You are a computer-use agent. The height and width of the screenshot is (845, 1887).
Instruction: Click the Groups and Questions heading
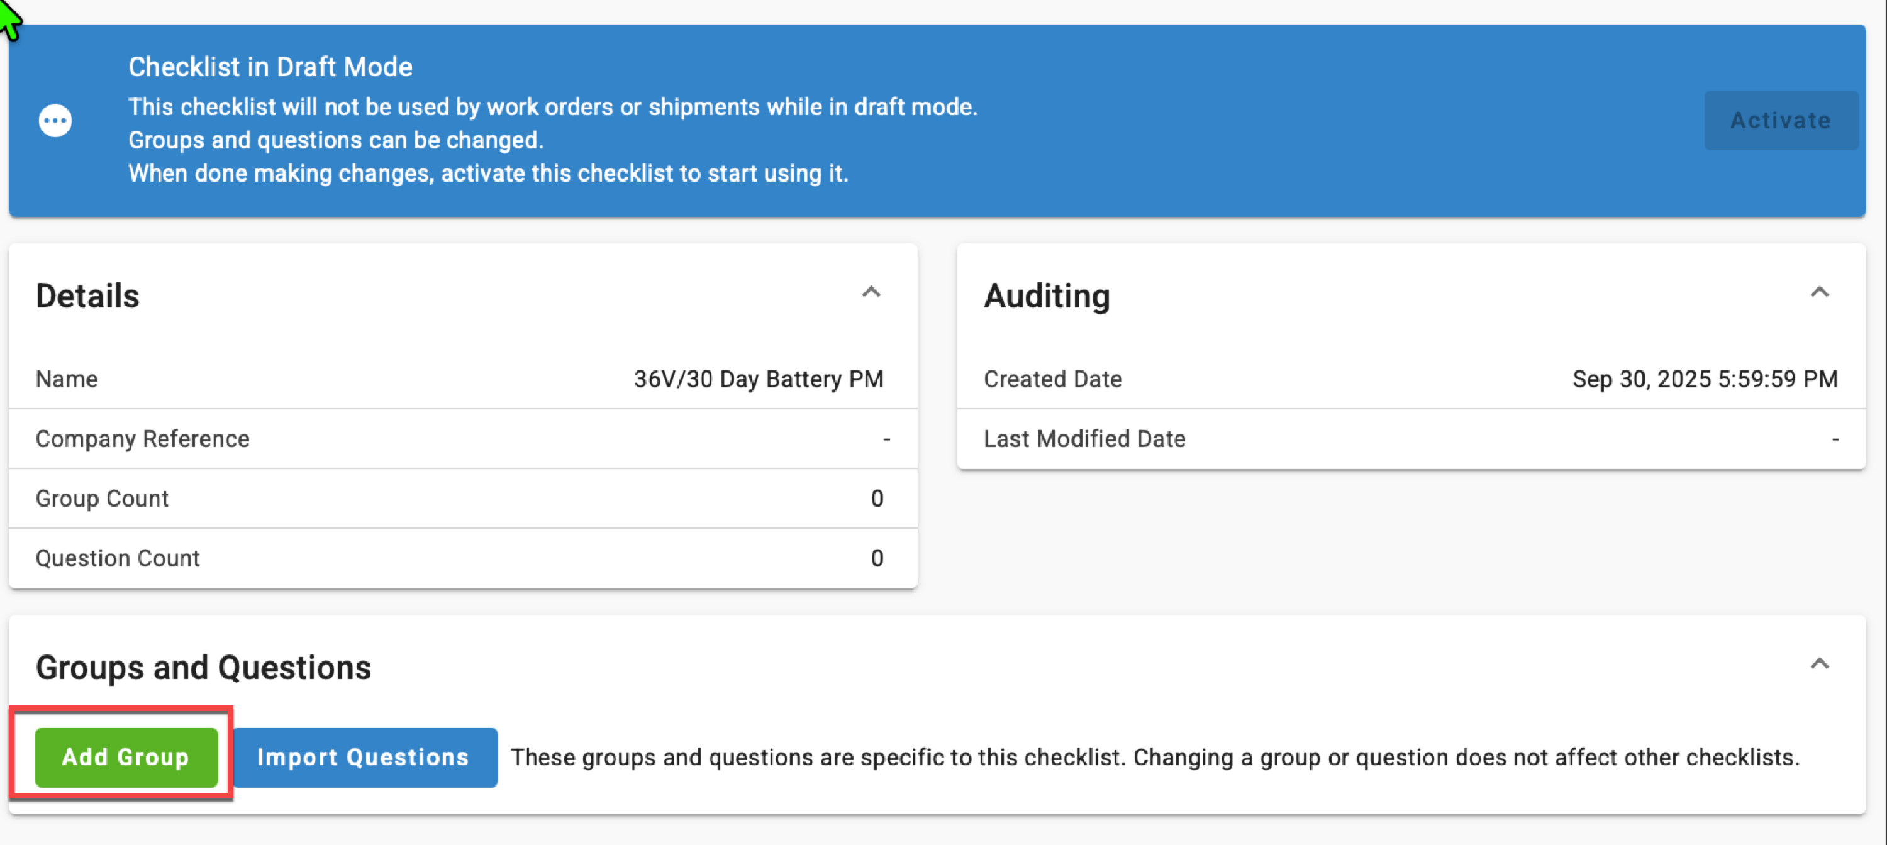(x=204, y=668)
